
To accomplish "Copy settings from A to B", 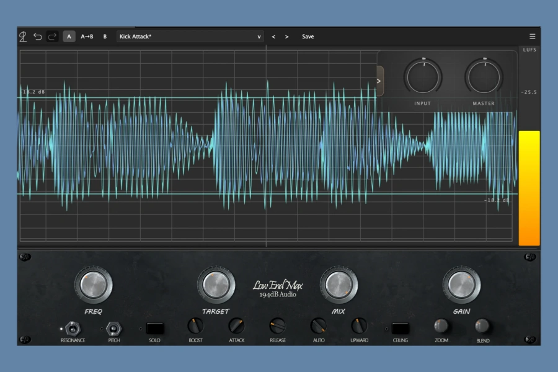I will [x=87, y=37].
